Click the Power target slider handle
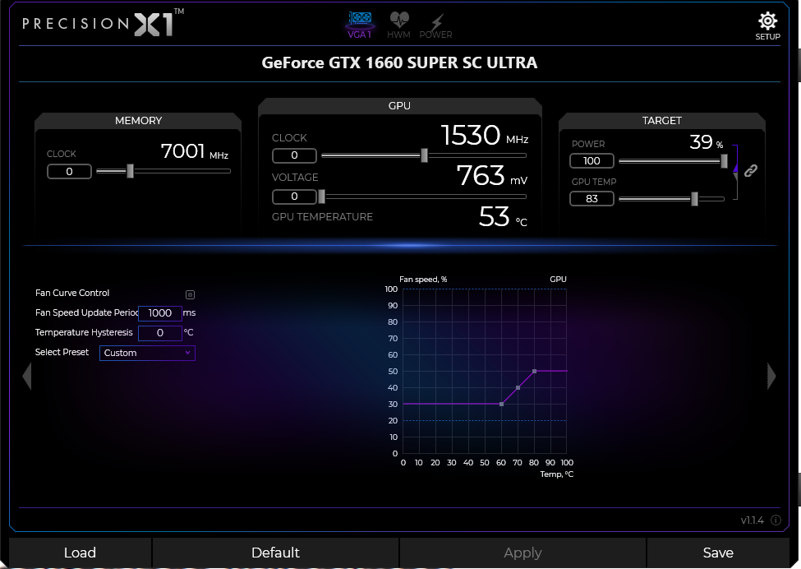Viewport: 801px width, 569px height. (x=724, y=161)
